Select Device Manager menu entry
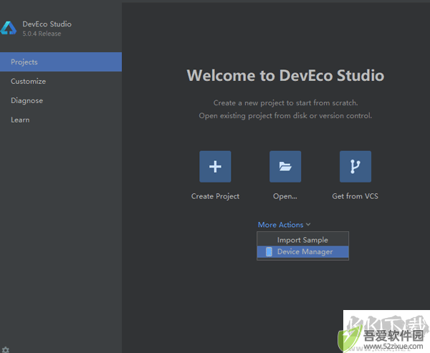 click(302, 251)
